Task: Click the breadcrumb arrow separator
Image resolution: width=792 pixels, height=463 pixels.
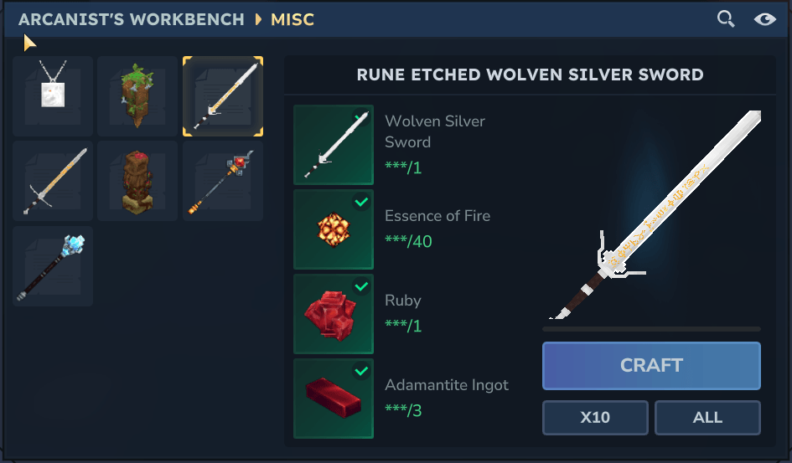Action: point(259,19)
